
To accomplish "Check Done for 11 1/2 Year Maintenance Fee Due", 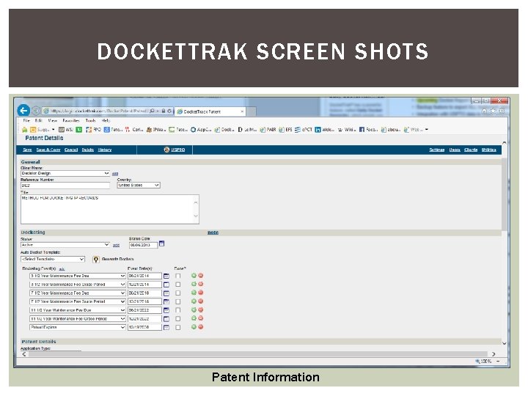I will tap(178, 310).
